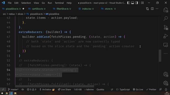The width and height of the screenshot is (170, 95).
Task: Open Windows Start button
Action: pos(2,93)
